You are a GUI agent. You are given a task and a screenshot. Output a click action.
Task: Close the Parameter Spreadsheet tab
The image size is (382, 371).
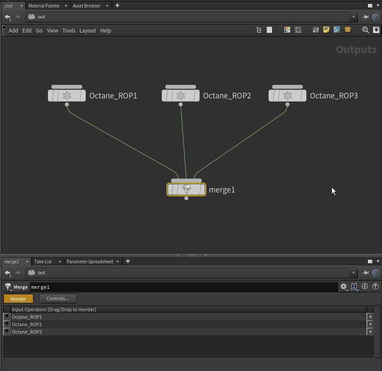118,262
